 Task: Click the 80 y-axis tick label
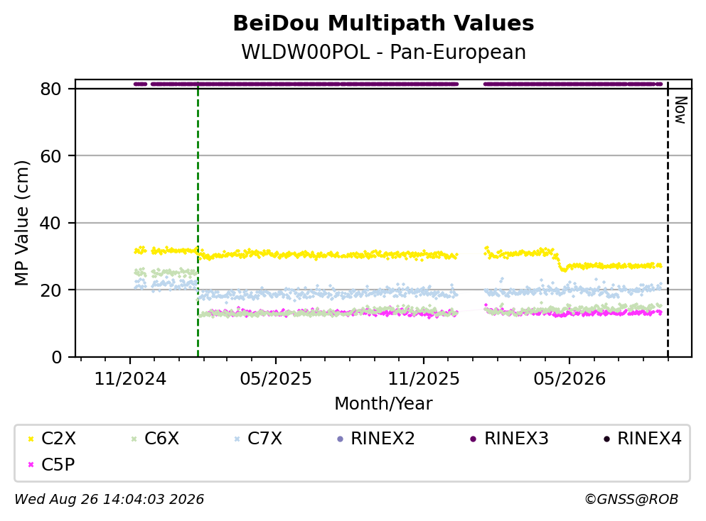coord(51,89)
